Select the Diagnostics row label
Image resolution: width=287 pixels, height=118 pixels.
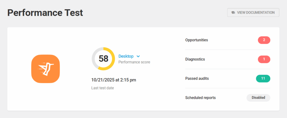click(195, 59)
